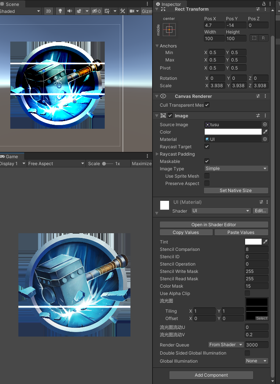
Task: Toggle scene audio speaker icon
Action: coord(70,11)
